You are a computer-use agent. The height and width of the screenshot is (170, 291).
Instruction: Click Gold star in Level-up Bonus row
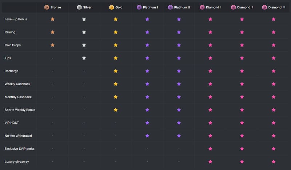point(116,19)
